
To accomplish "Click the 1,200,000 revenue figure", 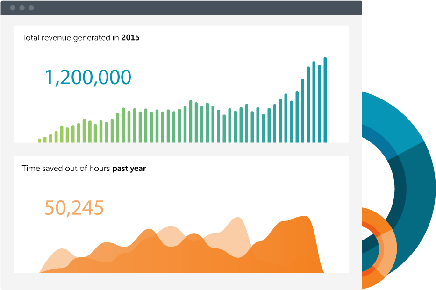I will click(88, 77).
